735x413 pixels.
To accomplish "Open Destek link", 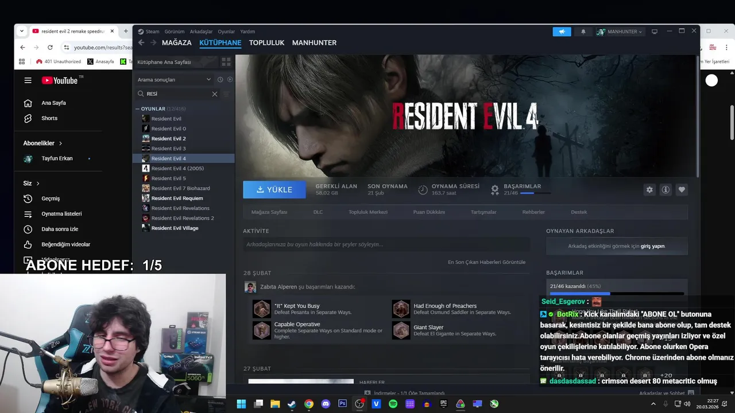I will pyautogui.click(x=579, y=212).
